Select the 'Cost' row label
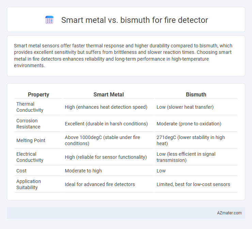The image size is (252, 229). [x=21, y=171]
